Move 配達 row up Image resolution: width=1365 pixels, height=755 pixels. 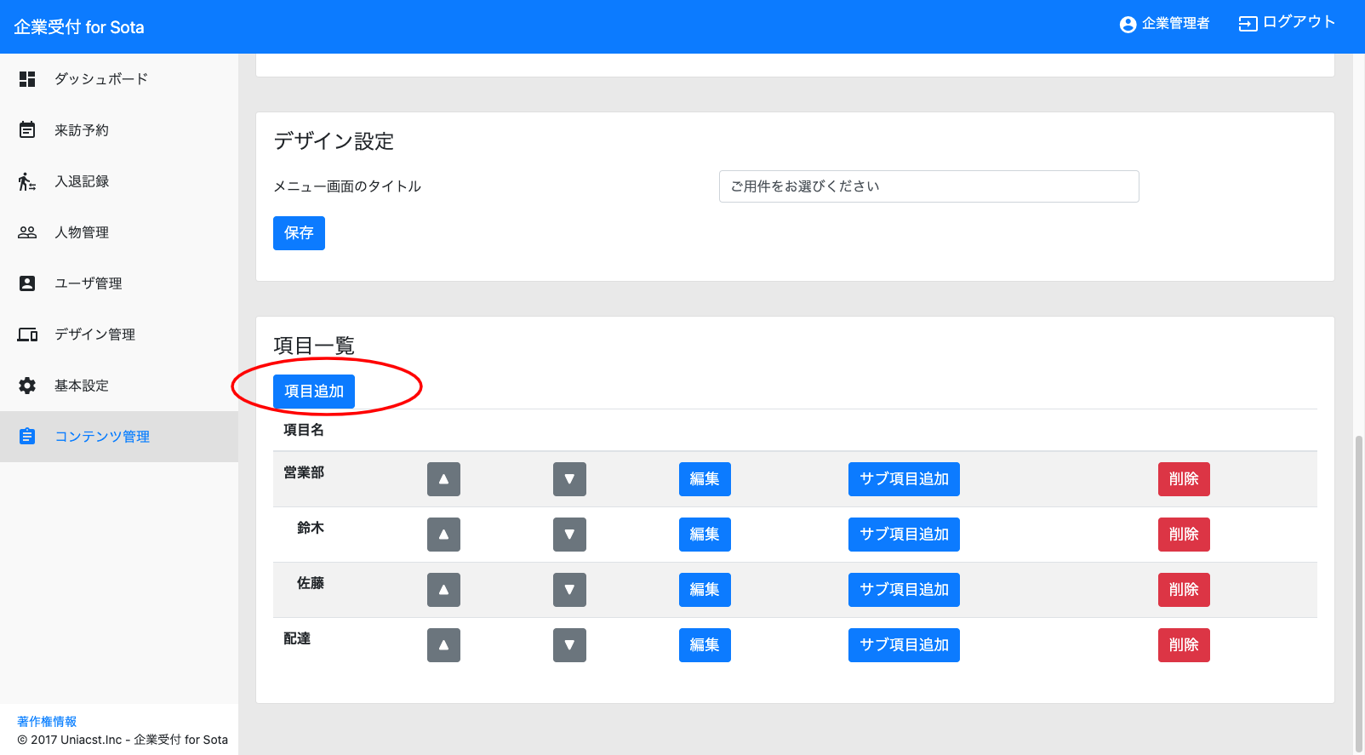(x=443, y=645)
